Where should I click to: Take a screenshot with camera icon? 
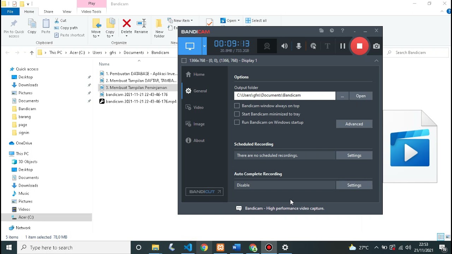(376, 46)
